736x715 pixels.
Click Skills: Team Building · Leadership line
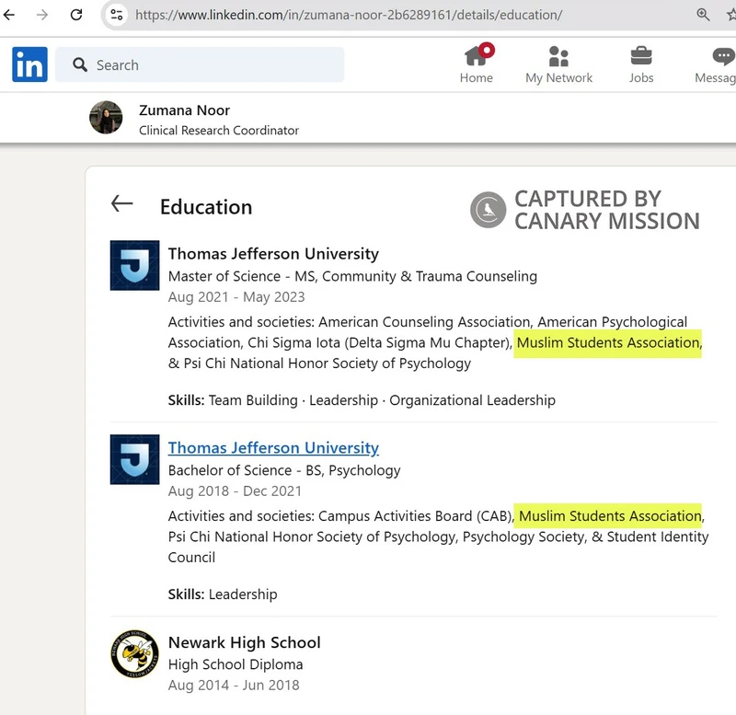click(362, 400)
